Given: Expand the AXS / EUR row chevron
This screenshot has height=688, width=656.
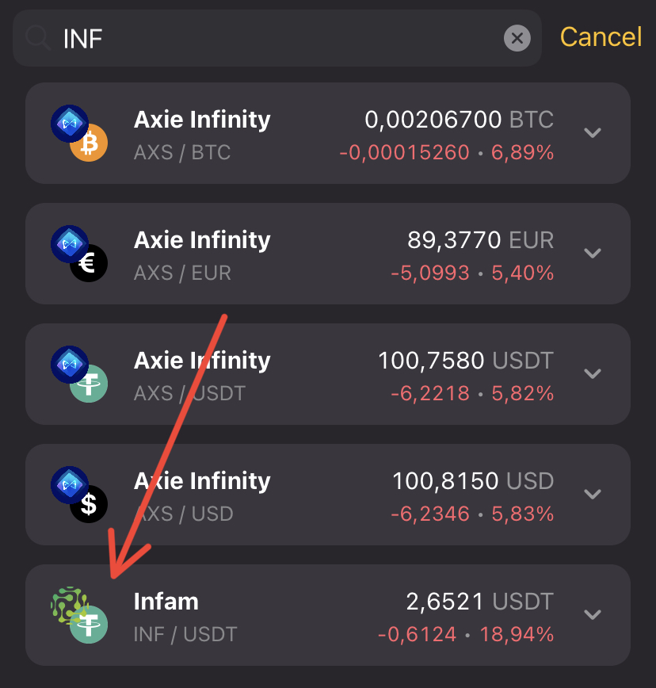Looking at the screenshot, I should (593, 253).
